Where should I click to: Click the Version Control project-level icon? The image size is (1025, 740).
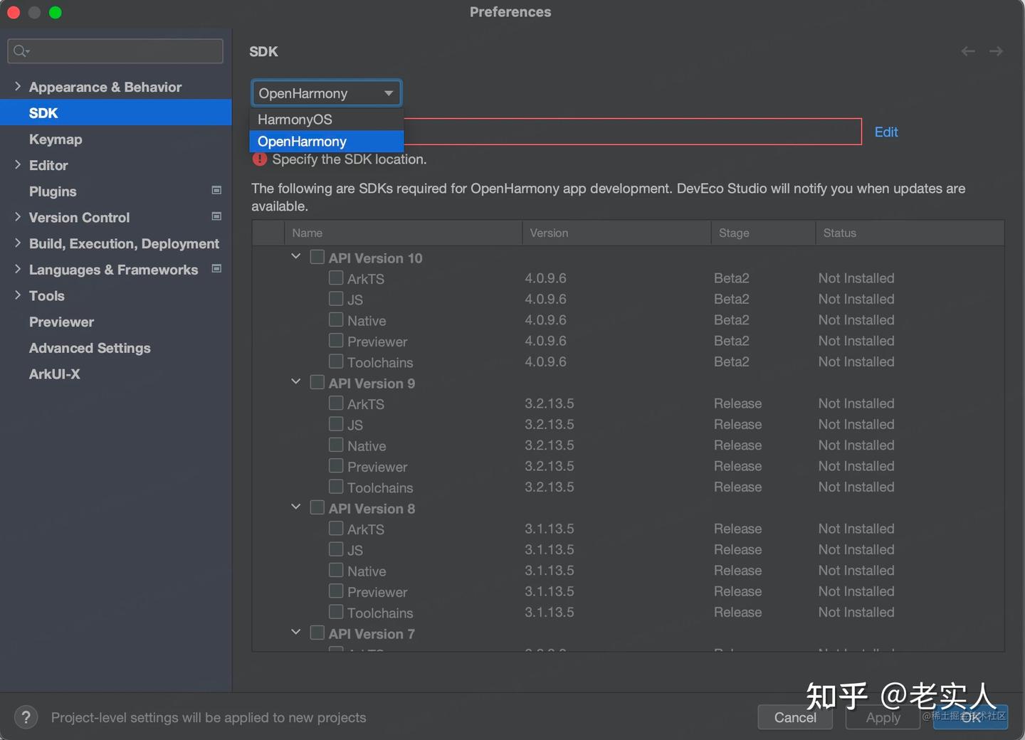(216, 216)
